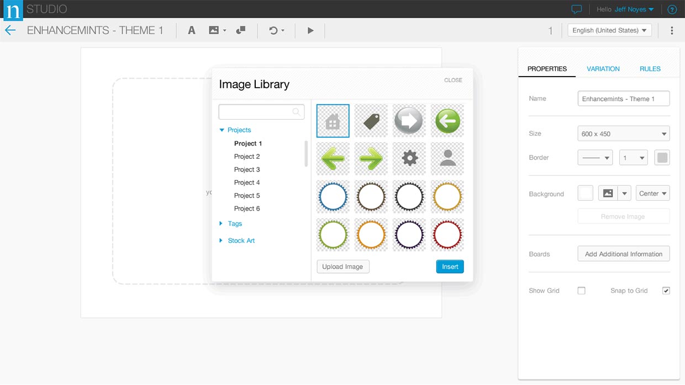The height and width of the screenshot is (385, 685).
Task: Expand the Tags tree section
Action: 222,223
